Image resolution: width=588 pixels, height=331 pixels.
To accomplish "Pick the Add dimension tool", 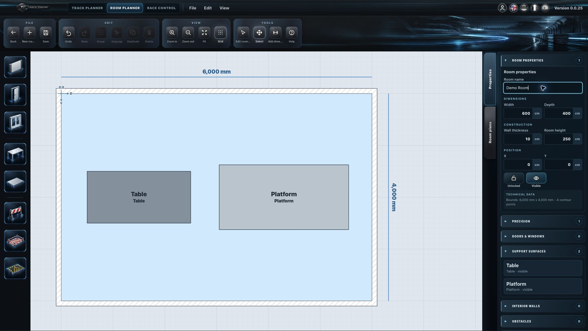I will 275,33.
